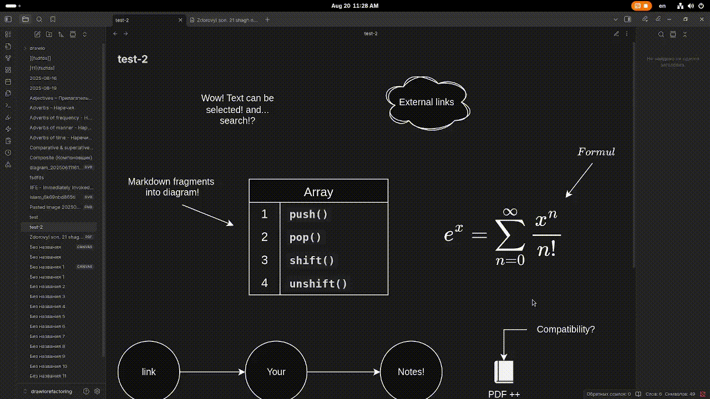Open the power menu icon

(701, 6)
